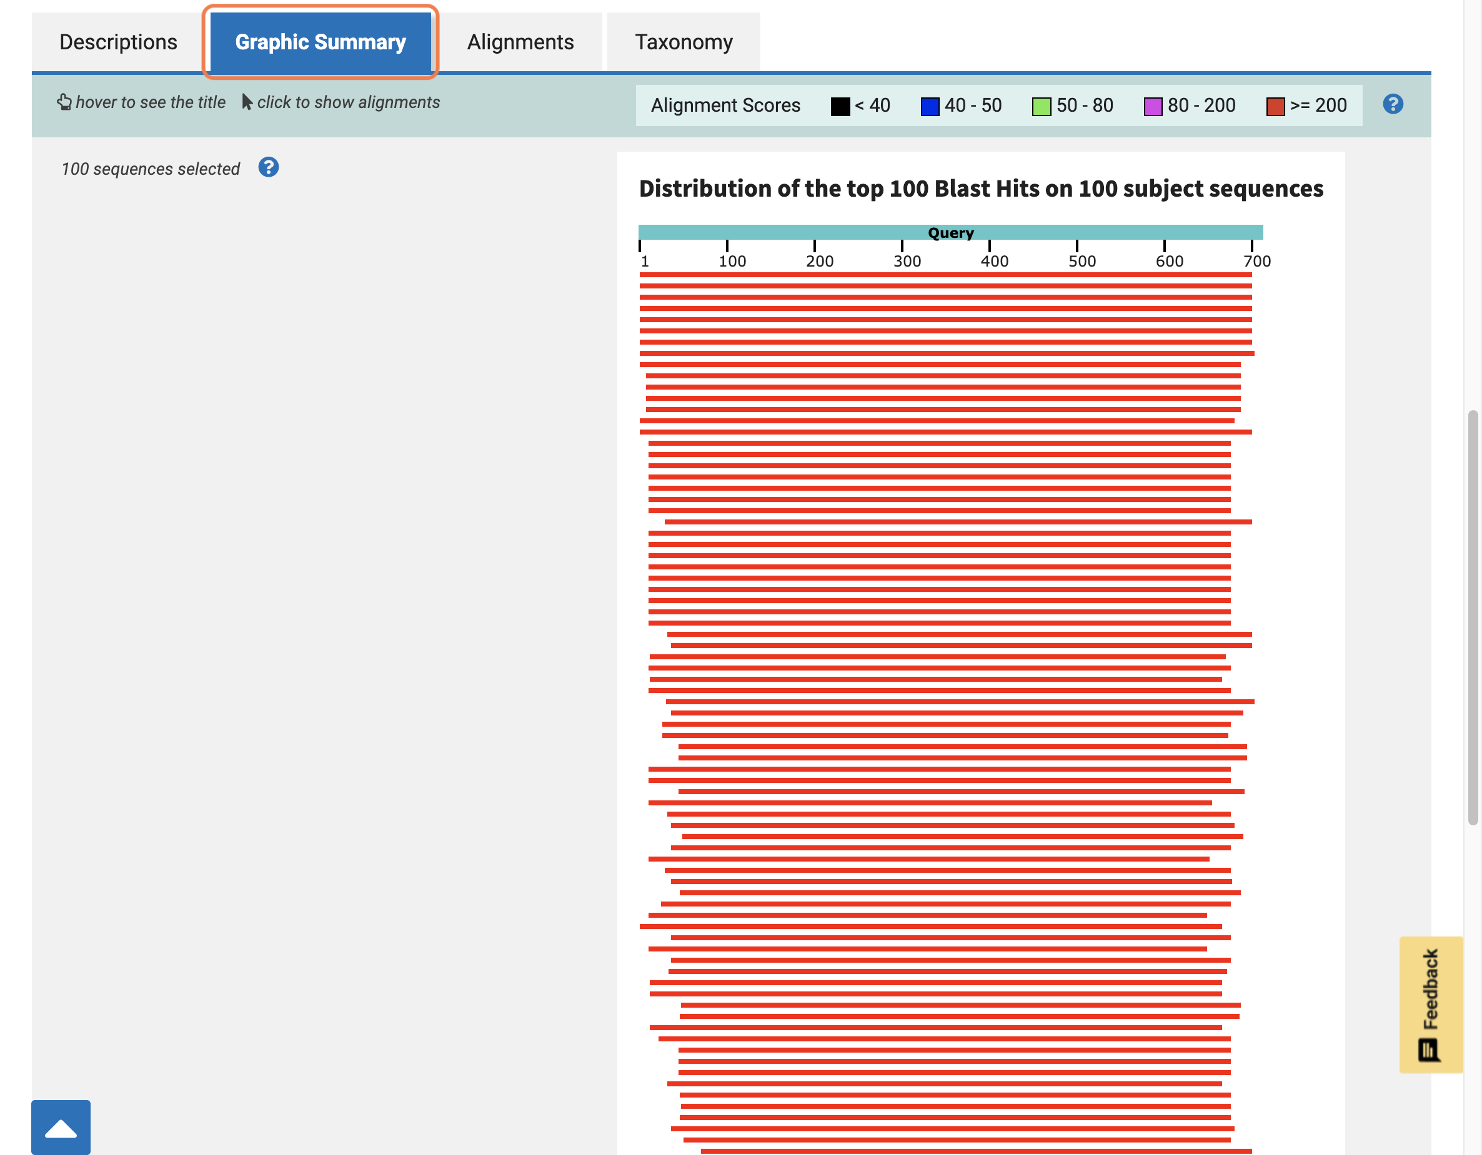Click the black < 40 score swatch
Viewport: 1482px width, 1155px height.
(x=840, y=107)
